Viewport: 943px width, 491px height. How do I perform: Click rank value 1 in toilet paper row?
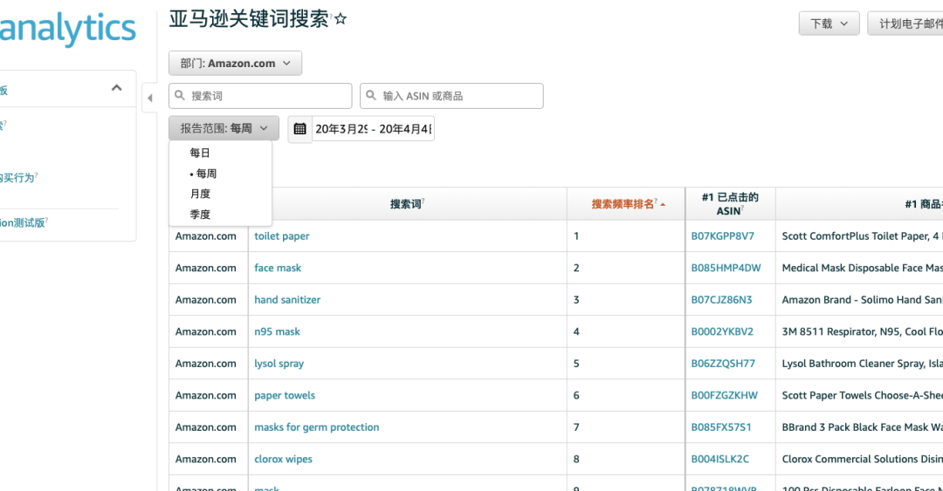pyautogui.click(x=576, y=236)
